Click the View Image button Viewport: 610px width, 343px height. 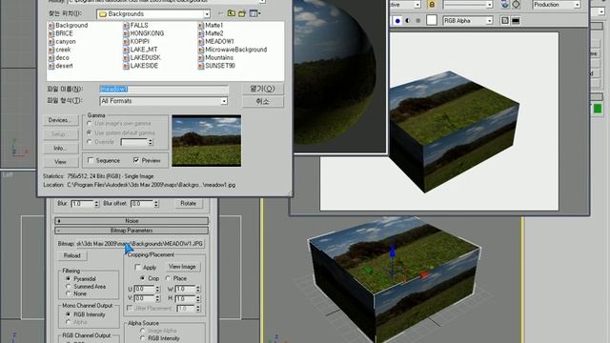coord(182,267)
